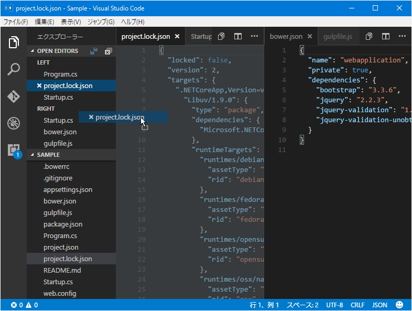Change line endings CRLF
This screenshot has height=311, width=412.
tap(357, 305)
